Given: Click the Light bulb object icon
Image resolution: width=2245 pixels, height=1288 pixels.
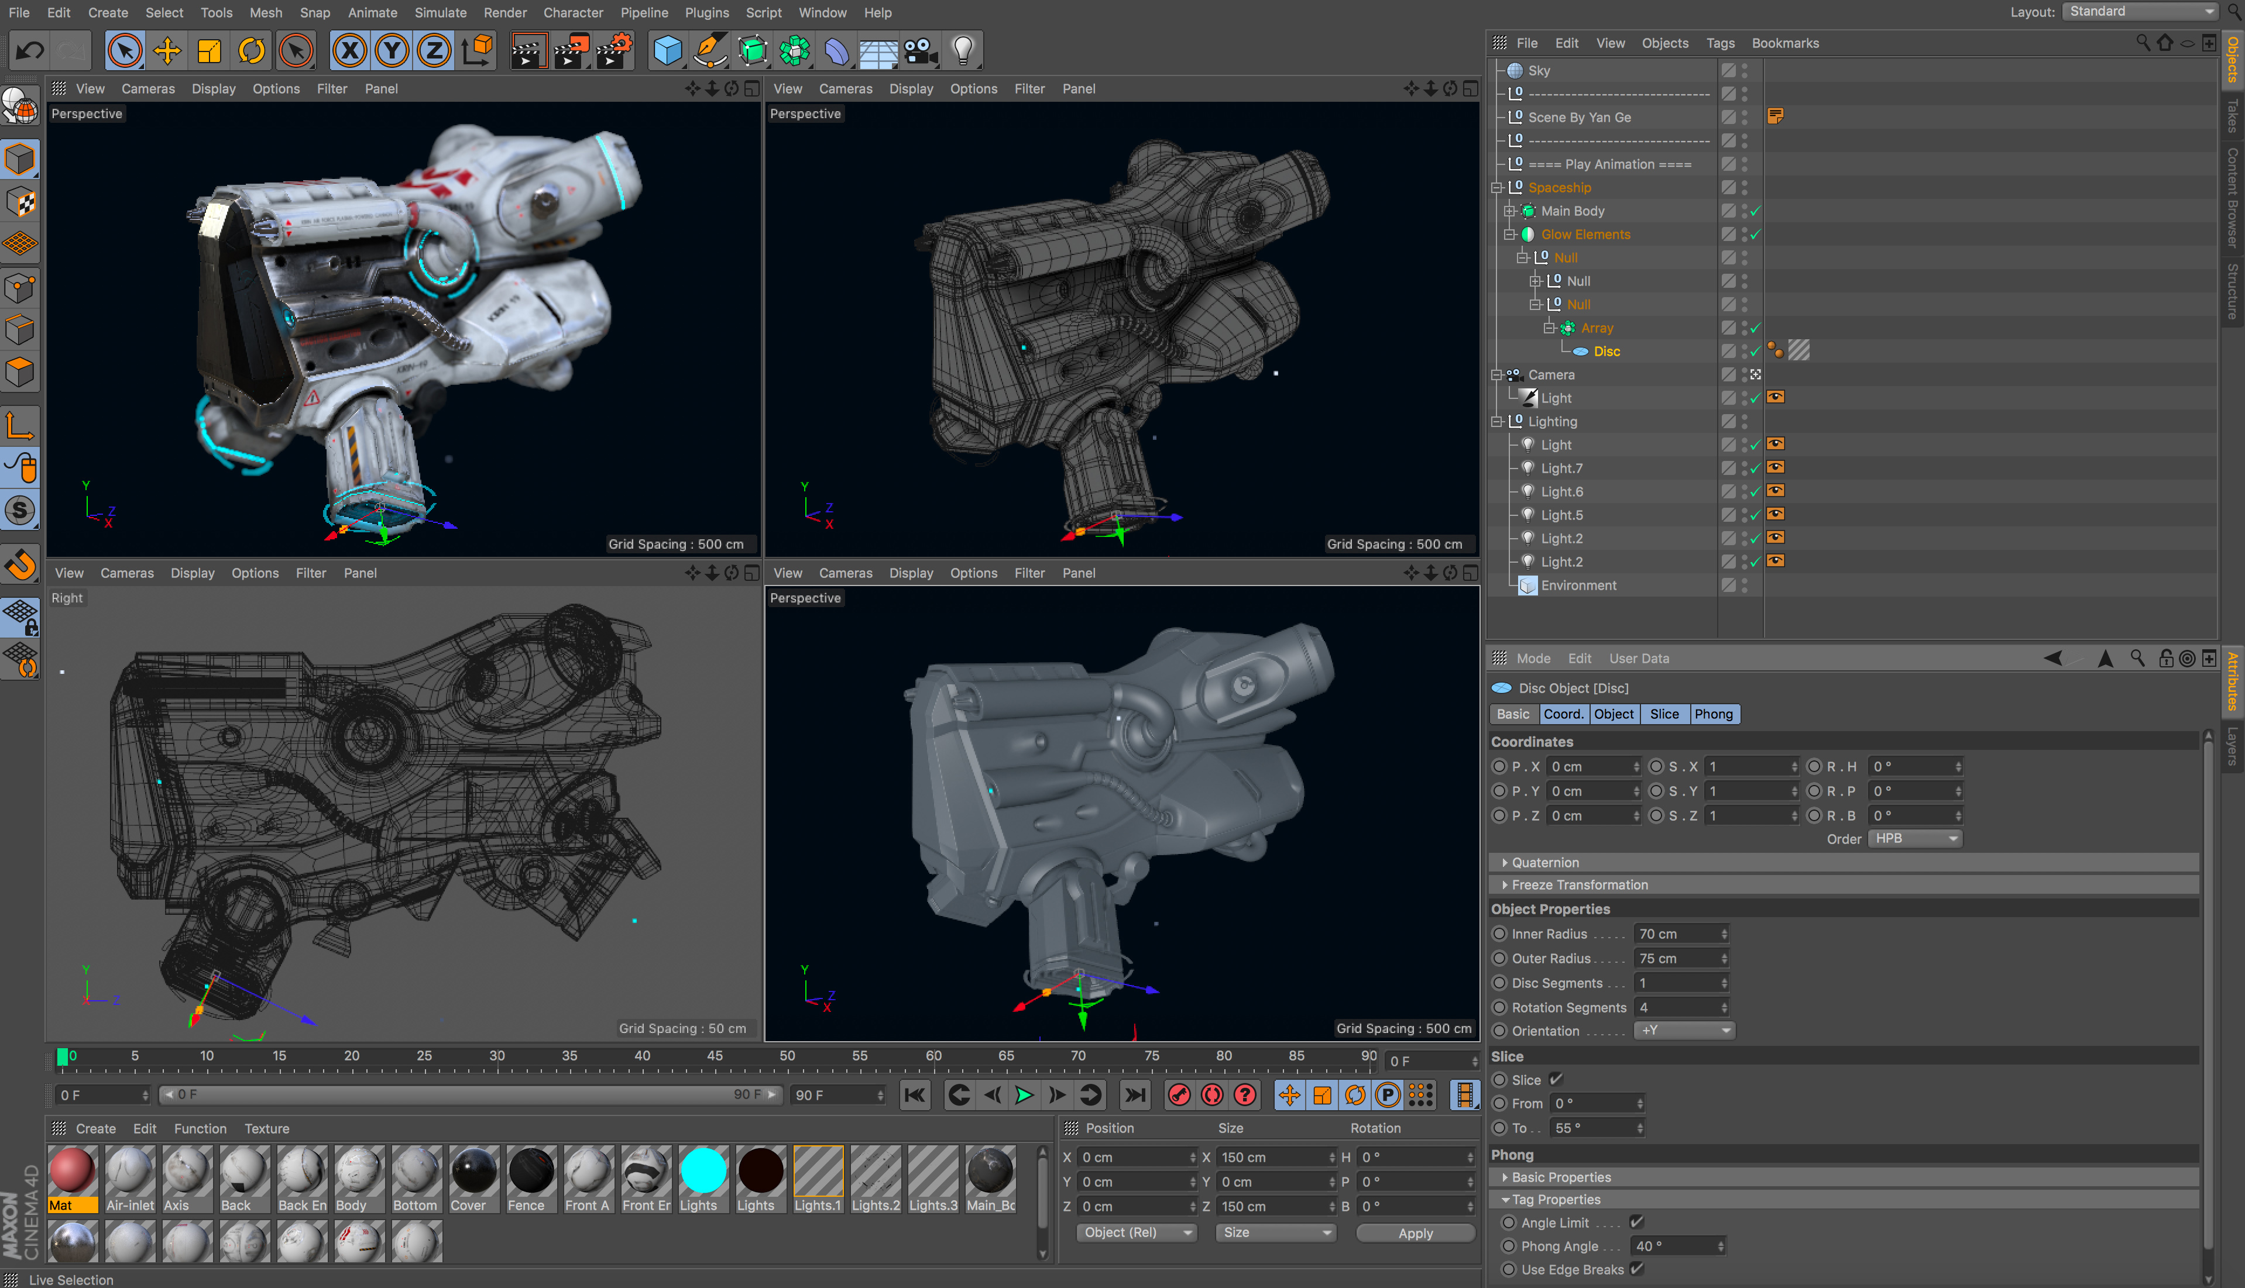Looking at the screenshot, I should point(963,50).
